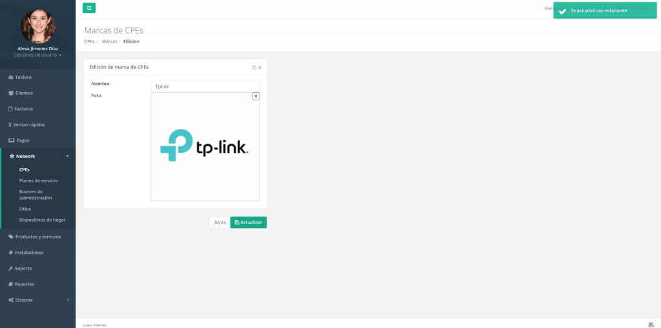The width and height of the screenshot is (661, 328).
Task: Click the tp-link logo image
Action: (205, 146)
